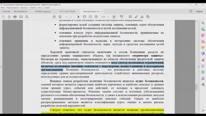The width and height of the screenshot is (206, 116).
Task: Print the document with printer icon
Action: [x=15, y=17]
